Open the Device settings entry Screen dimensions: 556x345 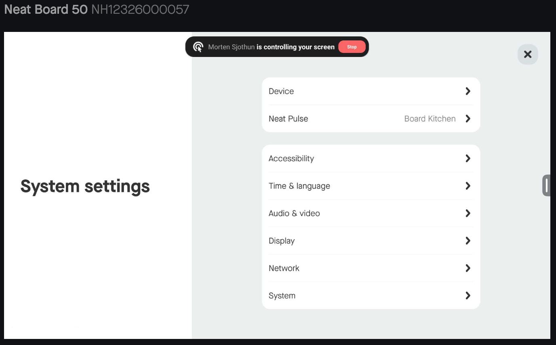281,91
